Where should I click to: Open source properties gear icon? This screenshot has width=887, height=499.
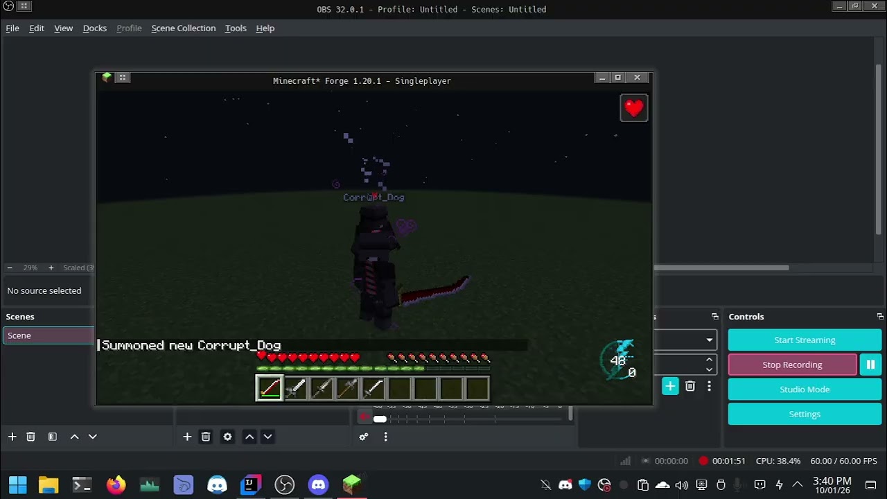point(227,437)
